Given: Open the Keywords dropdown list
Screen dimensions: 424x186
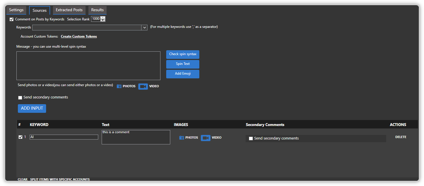Looking at the screenshot, I should pyautogui.click(x=144, y=28).
